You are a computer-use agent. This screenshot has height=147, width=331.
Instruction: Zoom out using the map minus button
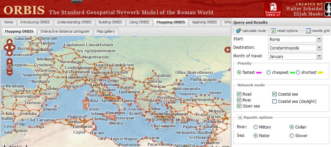(x=10, y=73)
